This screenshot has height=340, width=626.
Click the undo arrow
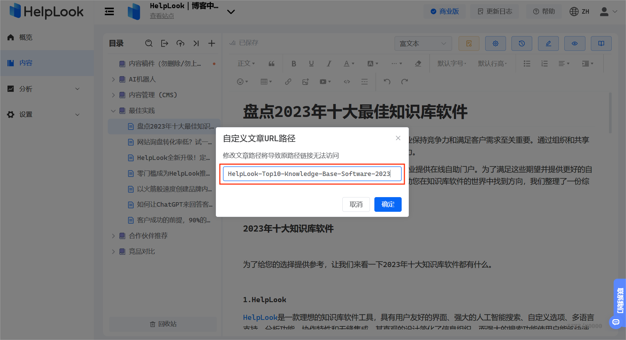[x=387, y=82]
